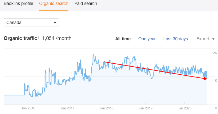Image resolution: width=218 pixels, height=114 pixels.
Task: Click the Jan 2017 axis label
Action: pos(67,108)
